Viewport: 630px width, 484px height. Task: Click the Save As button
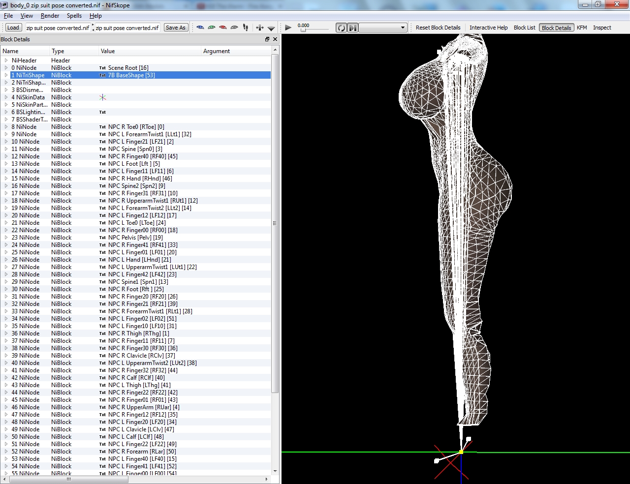[176, 28]
